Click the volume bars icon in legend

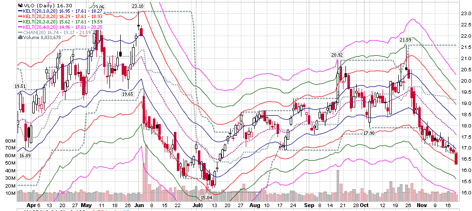20,38
